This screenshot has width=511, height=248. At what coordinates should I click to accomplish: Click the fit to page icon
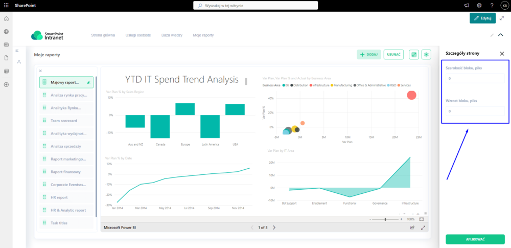point(422,219)
